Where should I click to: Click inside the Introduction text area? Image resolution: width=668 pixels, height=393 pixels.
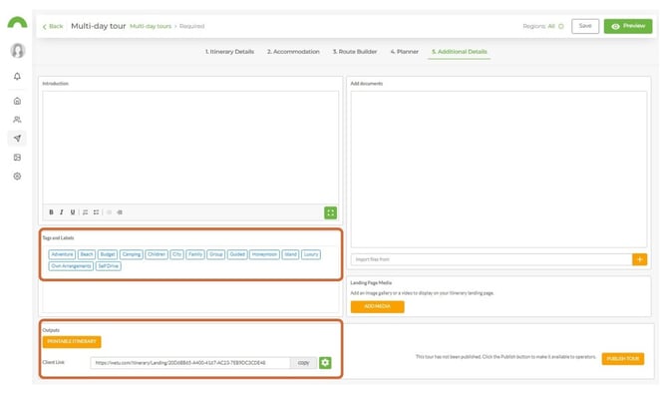point(190,147)
